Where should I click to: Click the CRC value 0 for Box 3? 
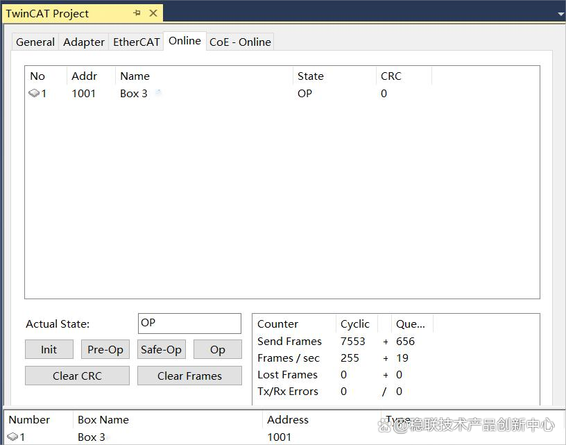(384, 94)
